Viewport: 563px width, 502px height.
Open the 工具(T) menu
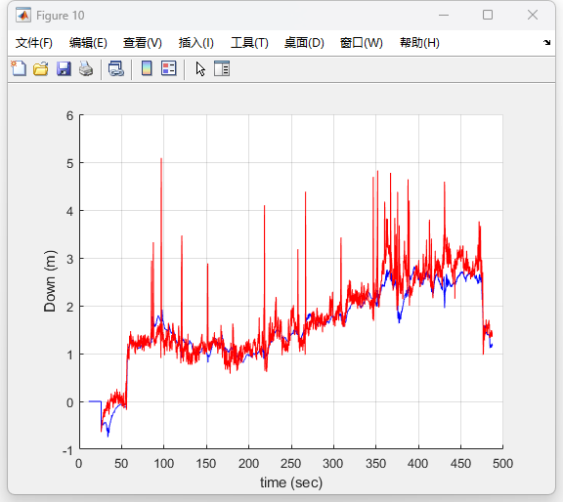(249, 43)
